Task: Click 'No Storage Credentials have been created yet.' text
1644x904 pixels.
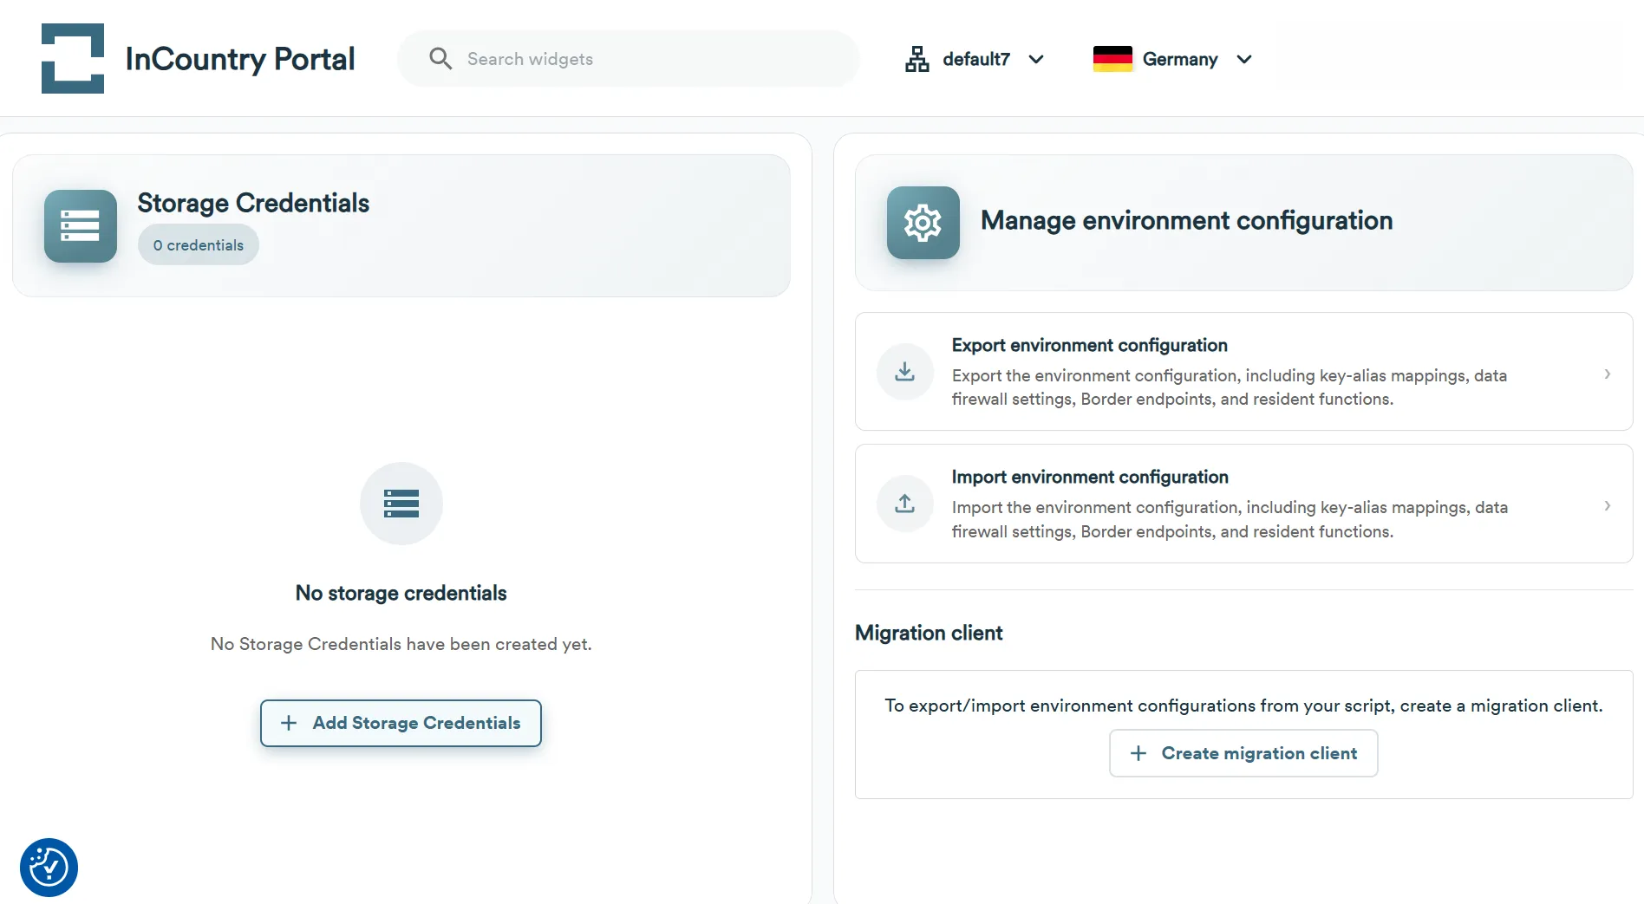Action: [401, 644]
